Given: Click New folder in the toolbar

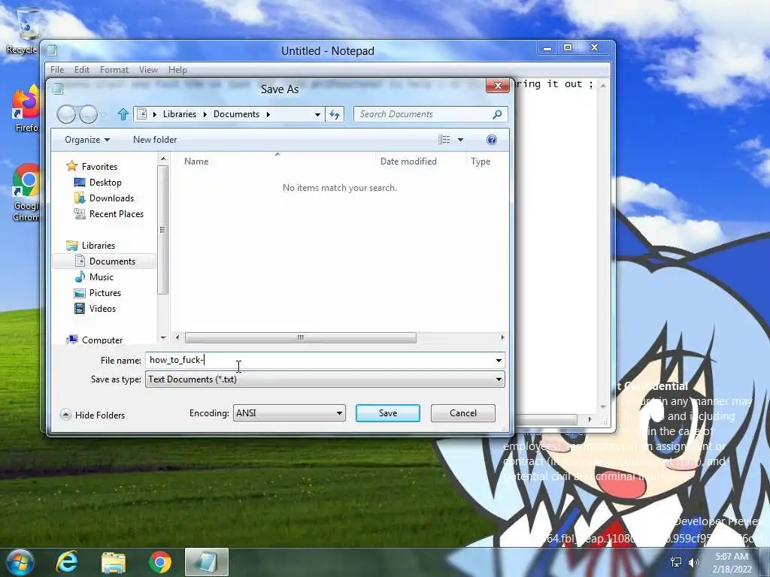Looking at the screenshot, I should [155, 140].
